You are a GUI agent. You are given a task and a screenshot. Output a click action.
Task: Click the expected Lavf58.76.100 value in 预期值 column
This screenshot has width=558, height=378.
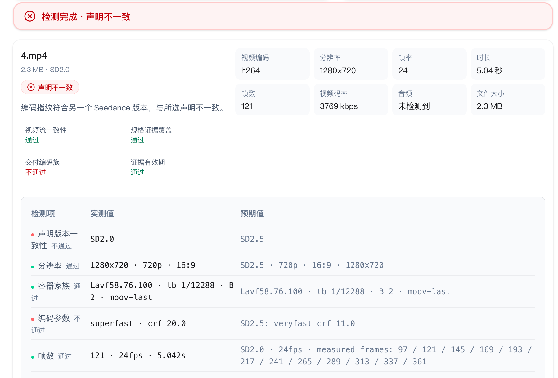point(345,291)
